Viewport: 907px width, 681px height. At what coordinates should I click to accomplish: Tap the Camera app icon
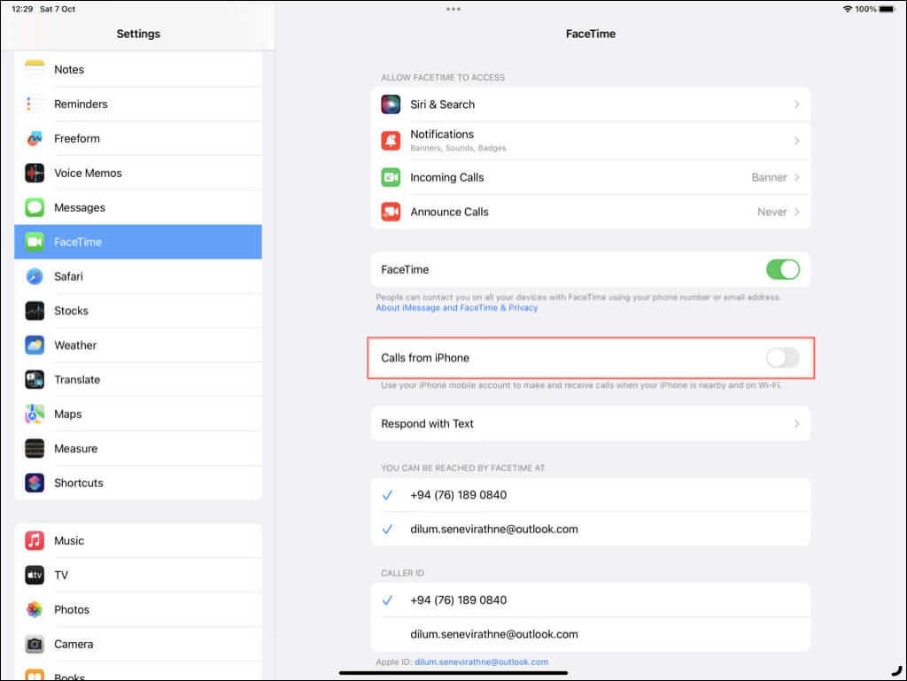pos(35,644)
